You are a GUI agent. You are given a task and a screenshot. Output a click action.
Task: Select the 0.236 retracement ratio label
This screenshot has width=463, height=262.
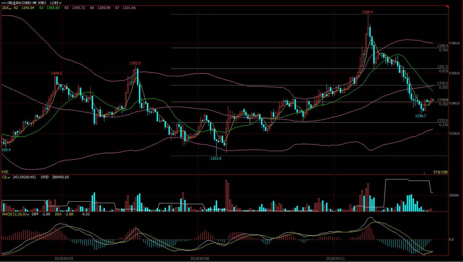coord(443,125)
